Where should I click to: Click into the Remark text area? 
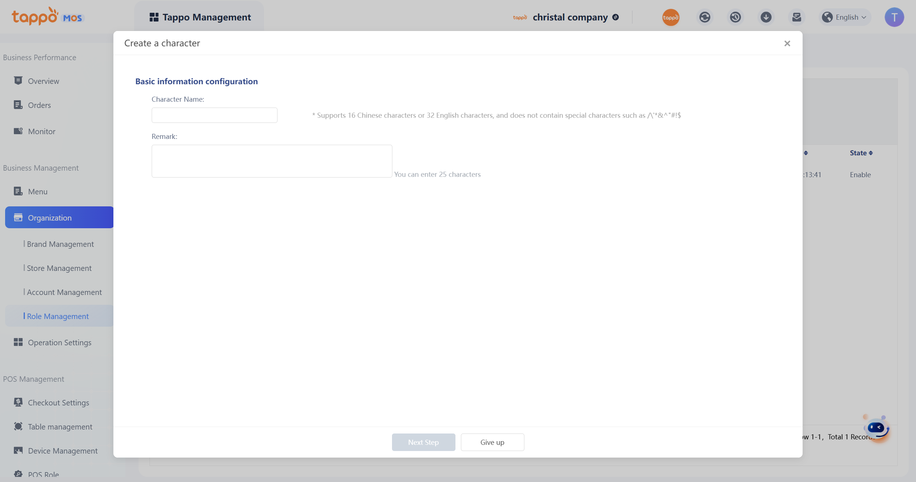click(272, 161)
